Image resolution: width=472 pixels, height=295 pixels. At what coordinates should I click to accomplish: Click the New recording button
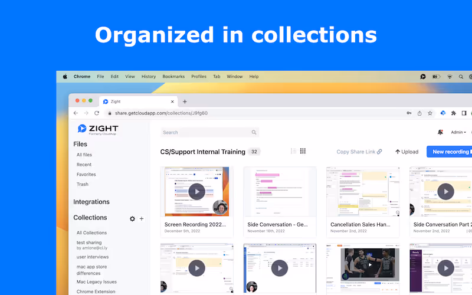(450, 152)
